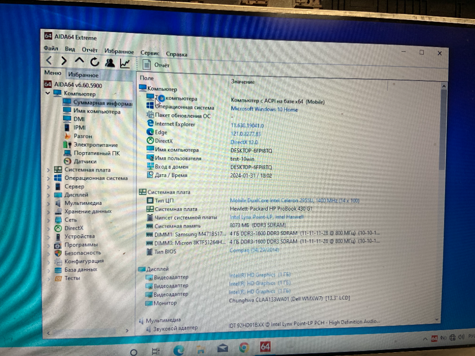Click the AIDA64 icon in the taskbar
Viewport: 475px width, 356px height.
click(265, 347)
